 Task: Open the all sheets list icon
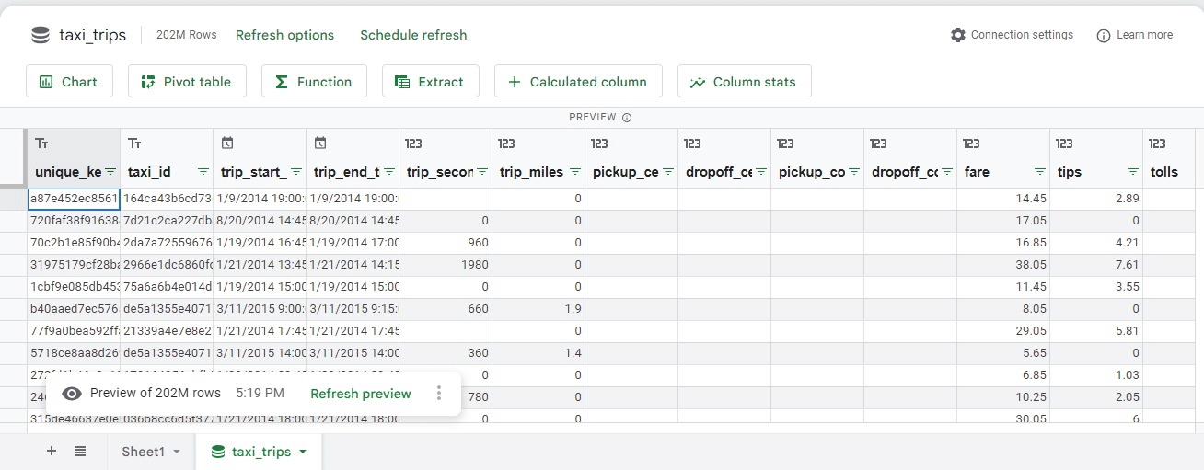80,451
